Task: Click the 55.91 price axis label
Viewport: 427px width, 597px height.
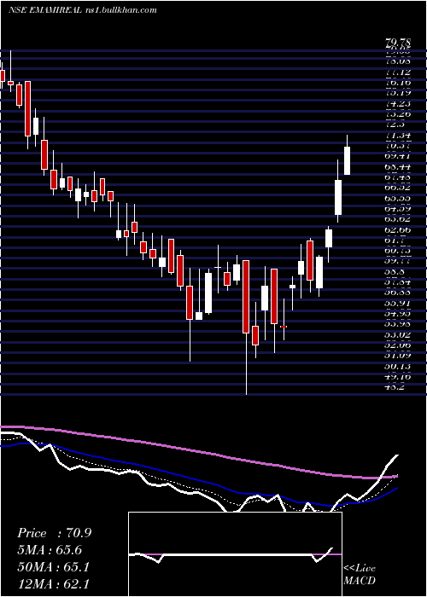Action: (399, 304)
